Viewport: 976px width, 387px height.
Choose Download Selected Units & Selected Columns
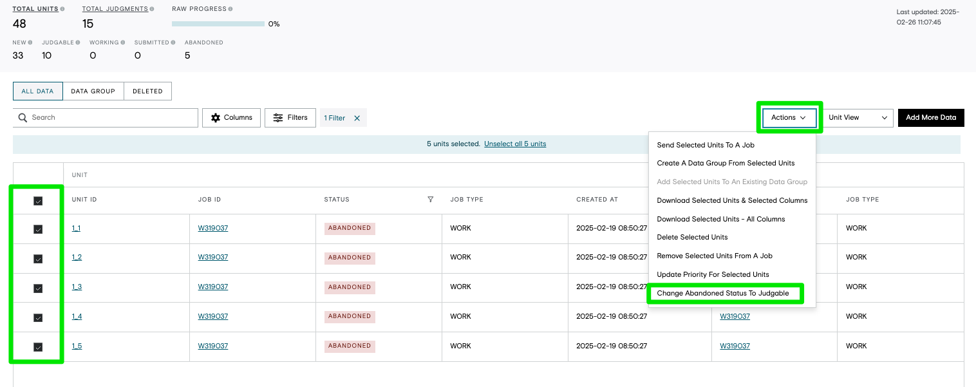click(732, 200)
